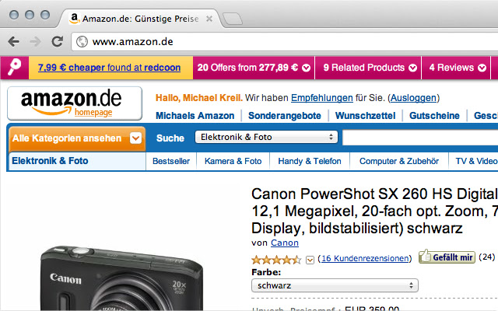Open the Gutscheine menu item
This screenshot has width=498, height=311.
pos(434,116)
